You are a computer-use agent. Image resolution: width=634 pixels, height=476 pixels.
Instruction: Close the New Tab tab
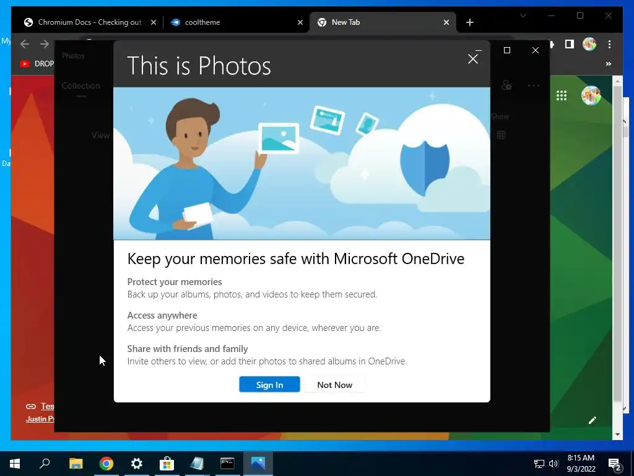[446, 23]
